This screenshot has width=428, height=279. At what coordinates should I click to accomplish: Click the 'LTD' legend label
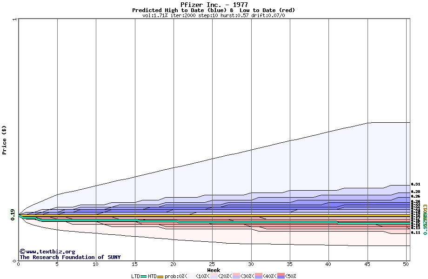tap(136, 276)
